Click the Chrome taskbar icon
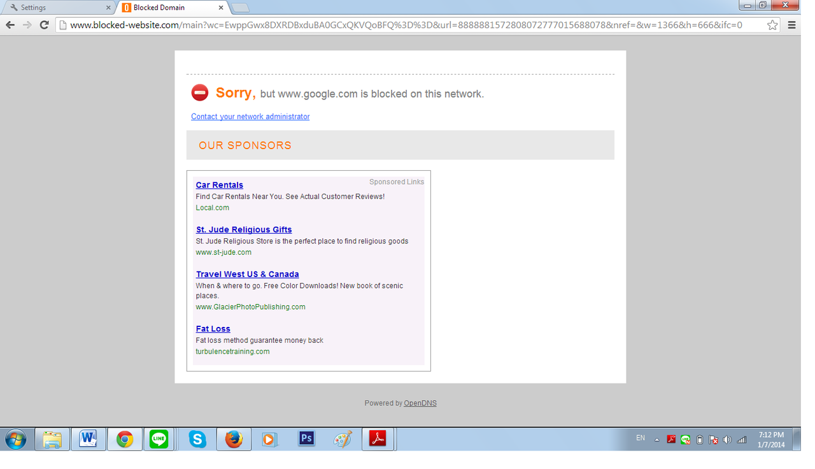Image resolution: width=815 pixels, height=469 pixels. coord(124,439)
